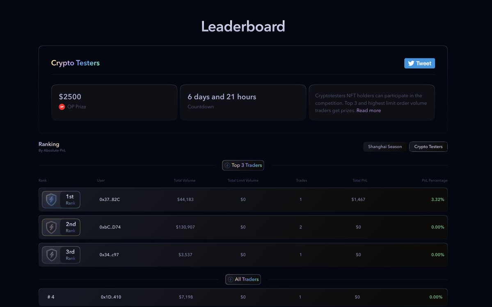This screenshot has height=307, width=492.
Task: Click the 3.32% PnL percentage
Action: coord(437,199)
